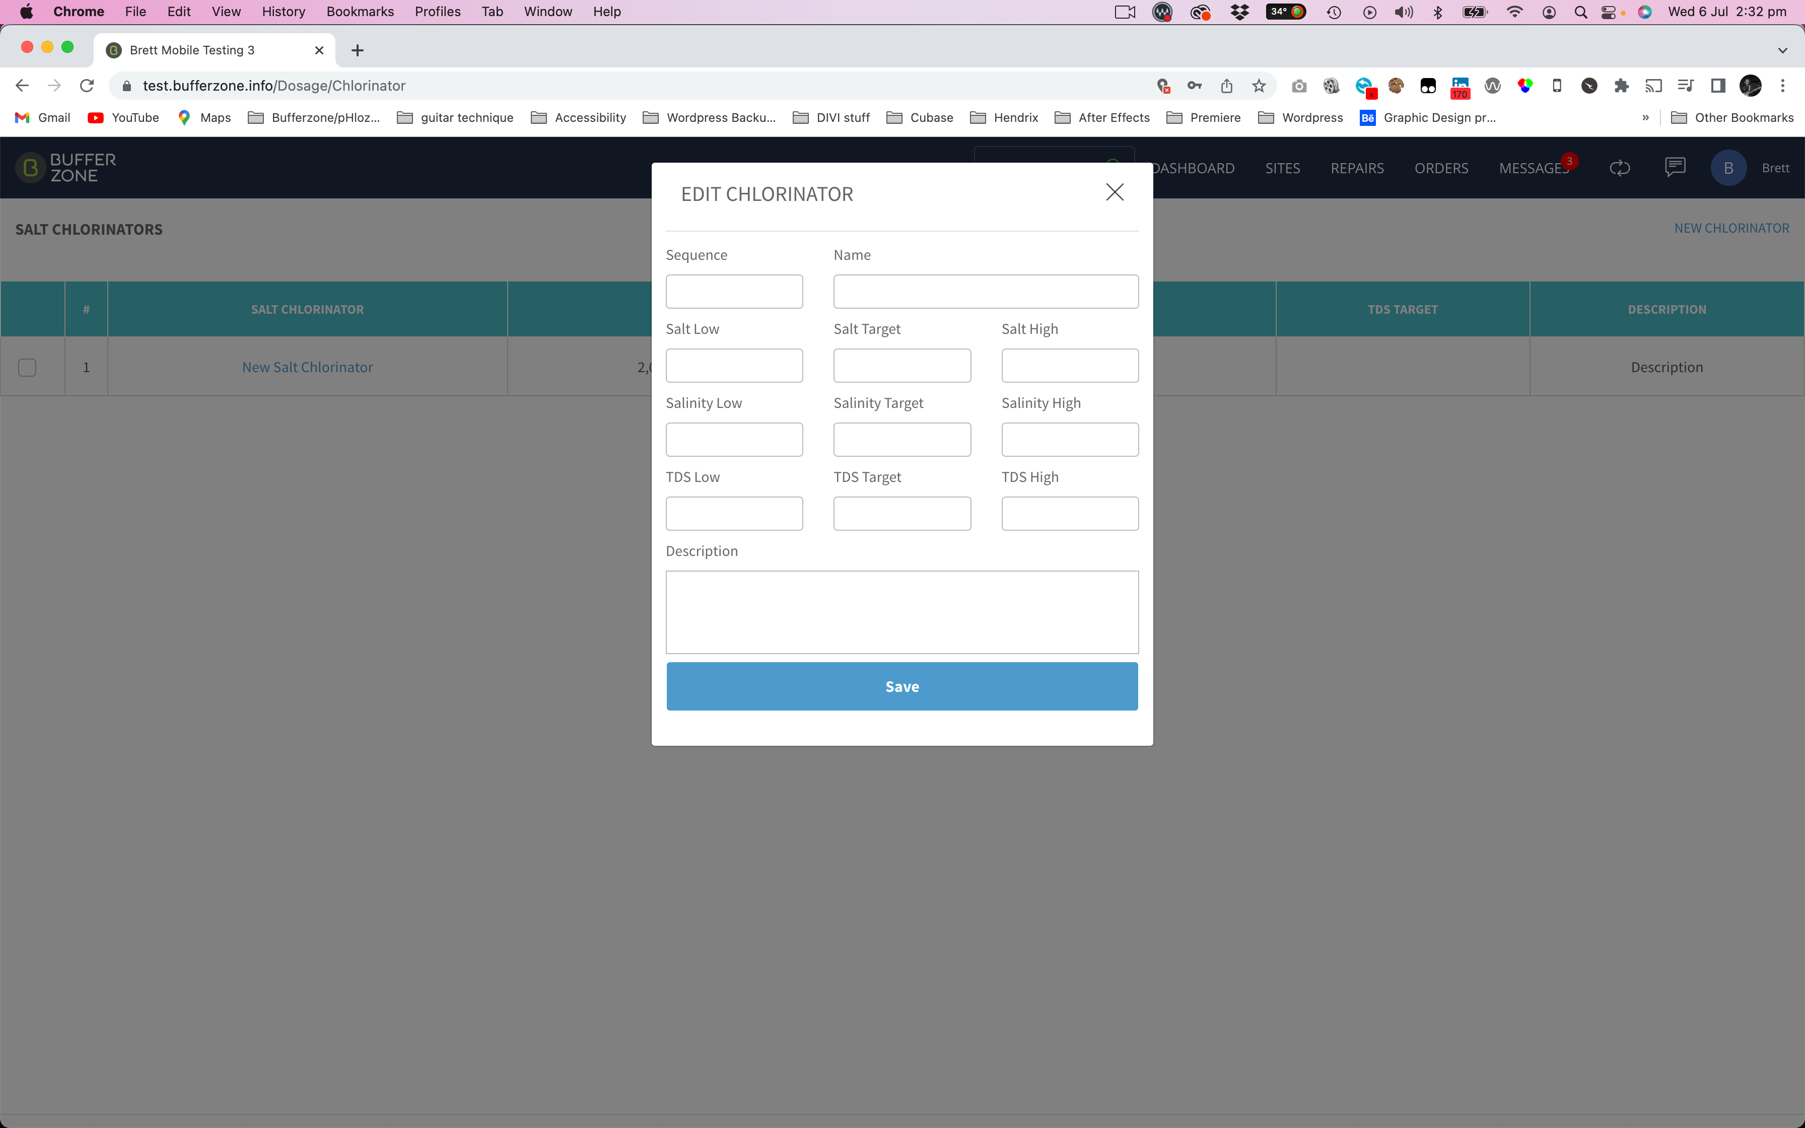Open the chat bubble icon in navbar

[x=1675, y=167]
